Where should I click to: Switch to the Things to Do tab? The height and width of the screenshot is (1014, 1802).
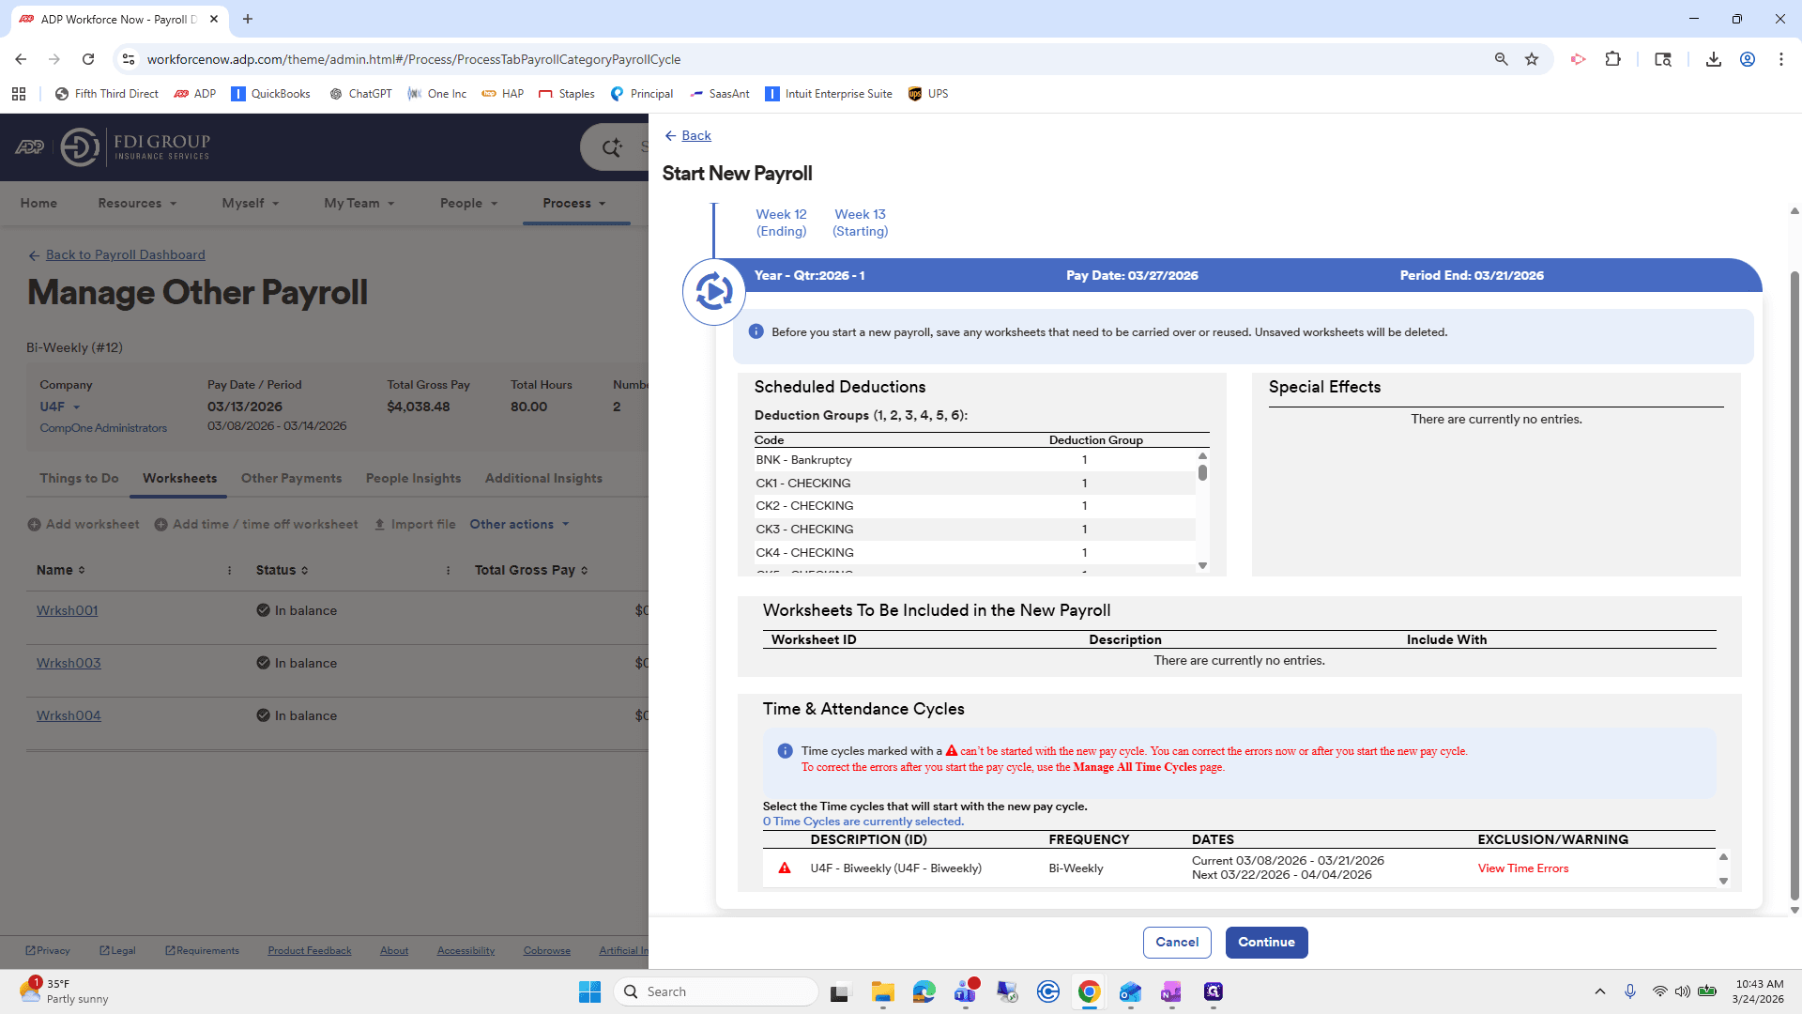79,478
